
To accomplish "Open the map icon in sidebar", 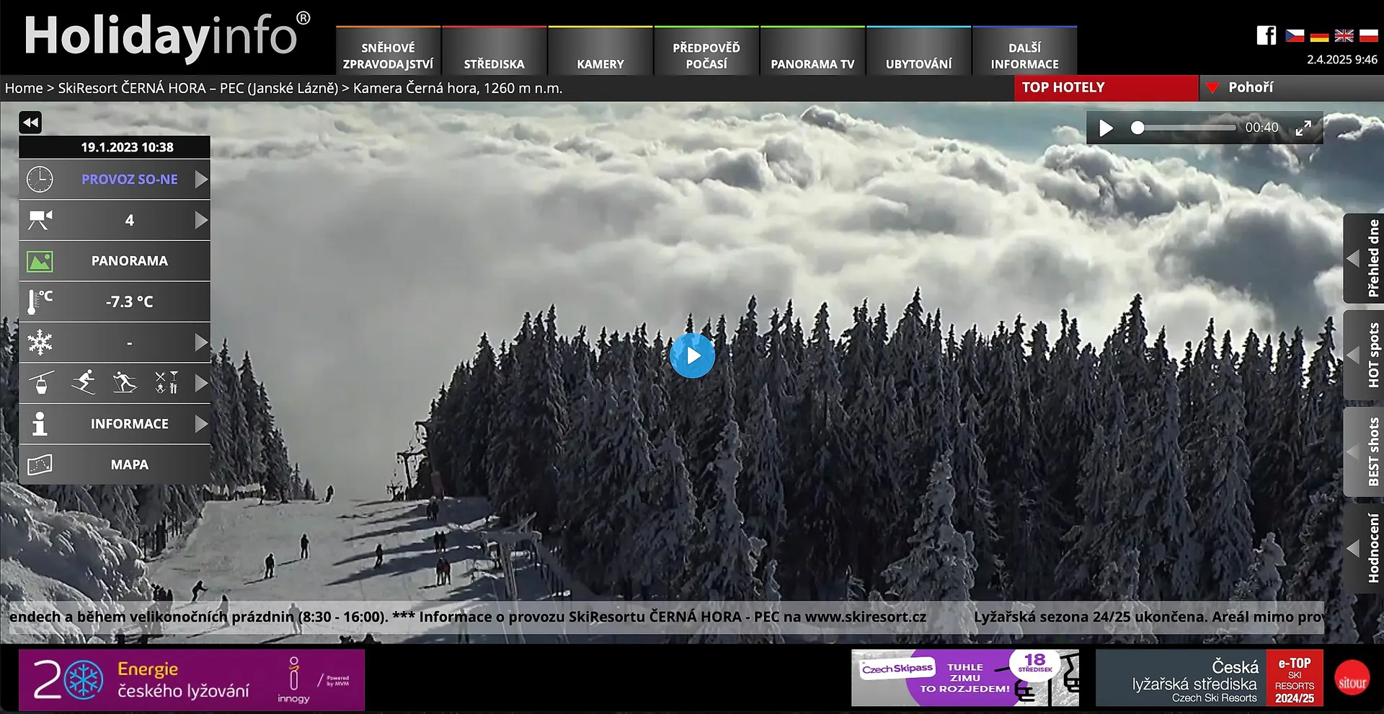I will (x=40, y=464).
